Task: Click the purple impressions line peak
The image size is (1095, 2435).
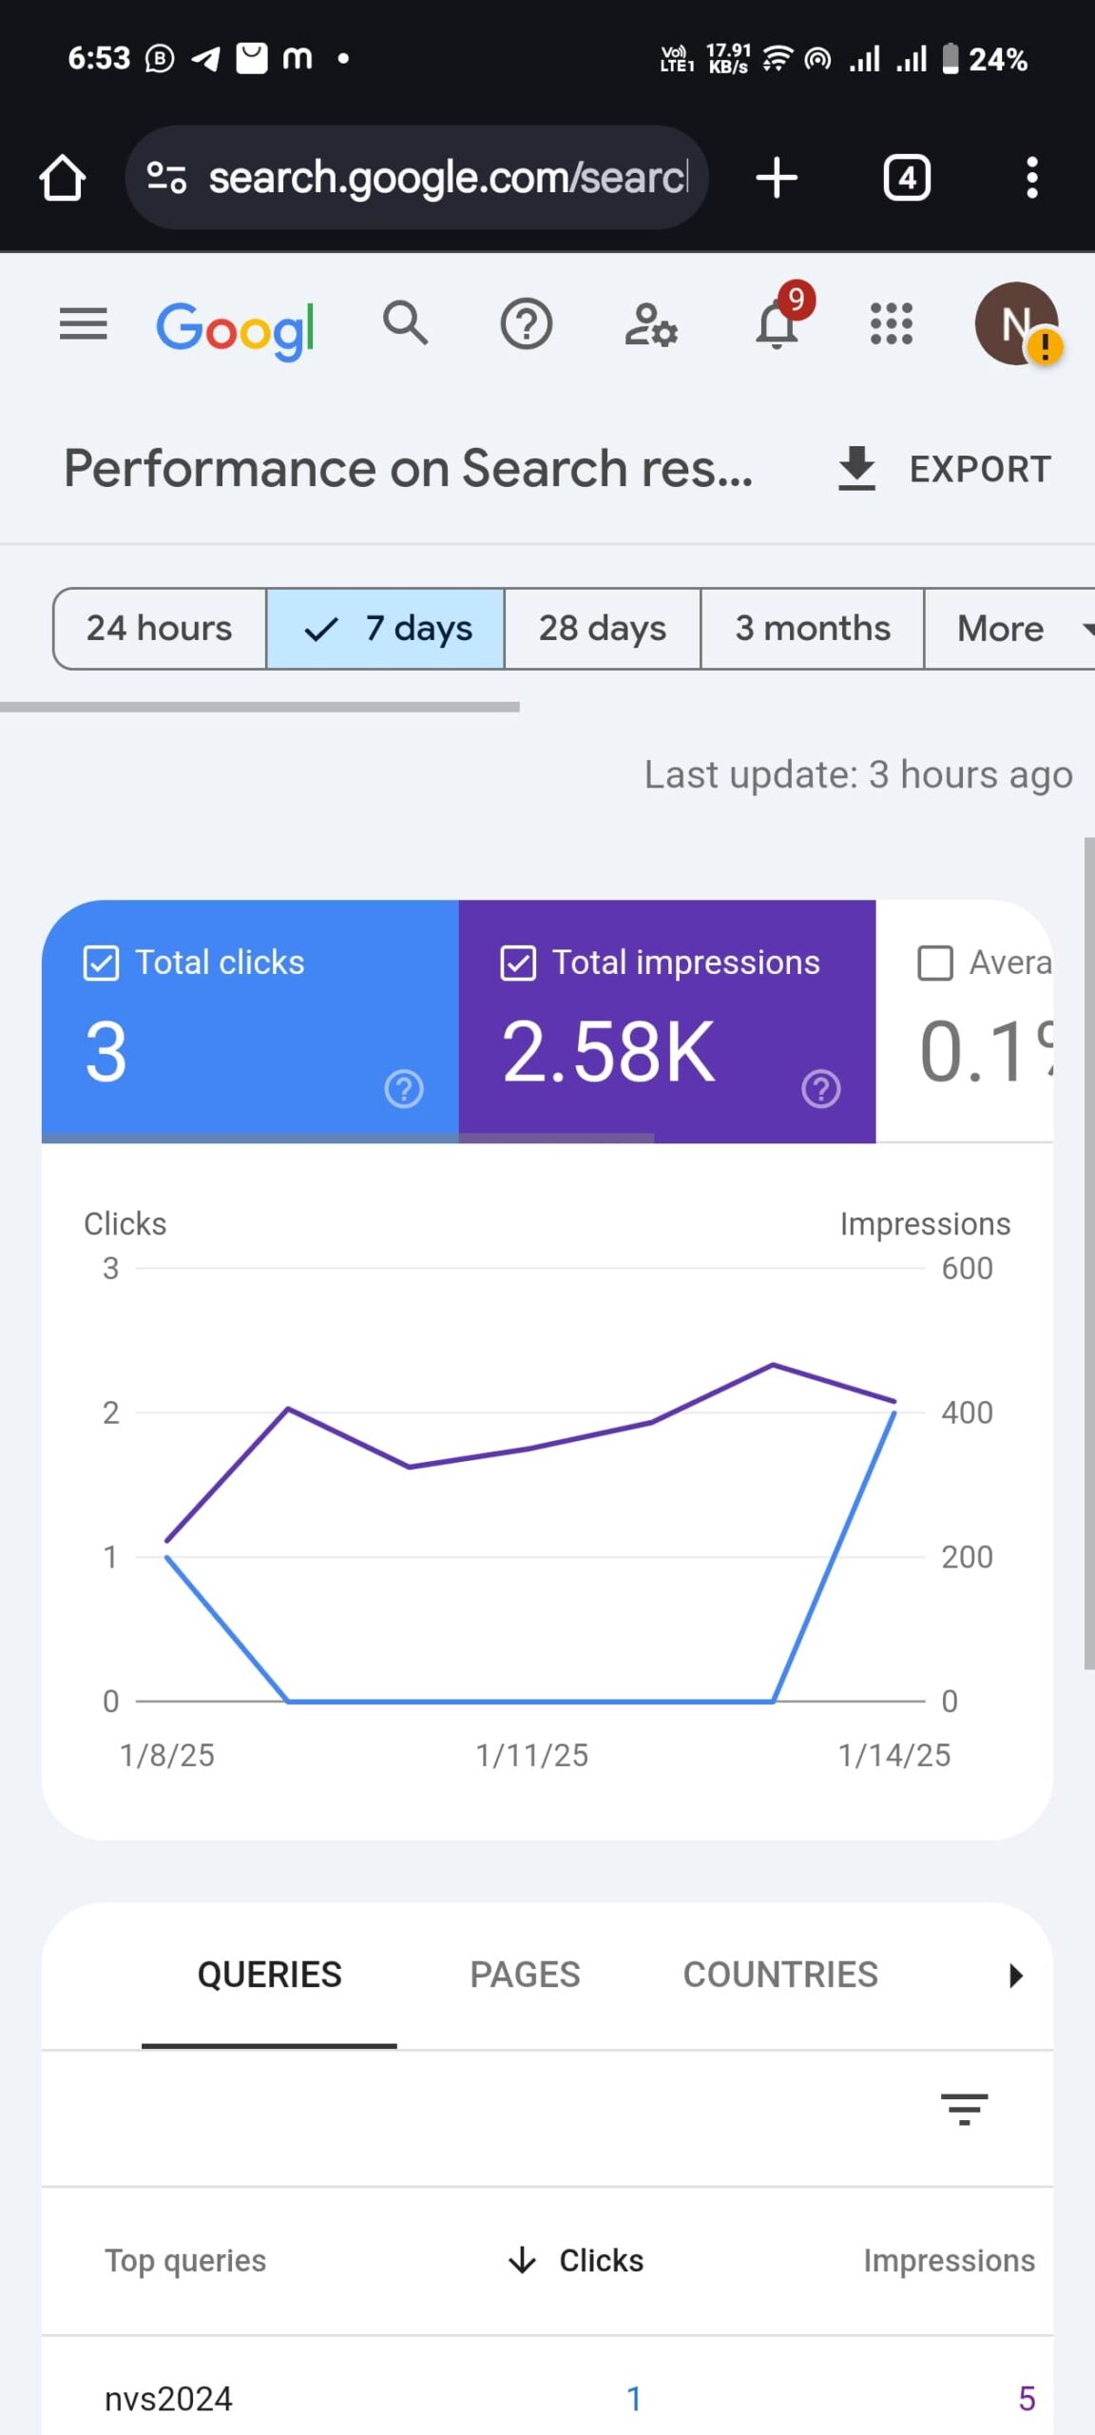Action: click(773, 1365)
